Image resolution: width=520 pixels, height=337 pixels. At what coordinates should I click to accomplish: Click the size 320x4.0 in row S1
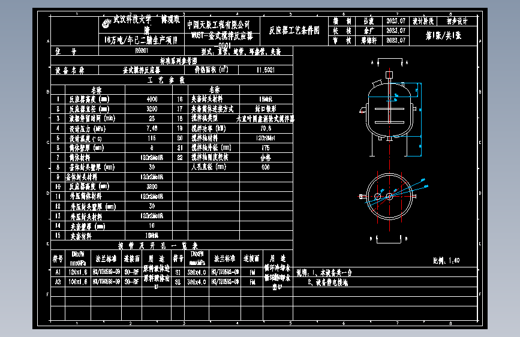(x=197, y=272)
